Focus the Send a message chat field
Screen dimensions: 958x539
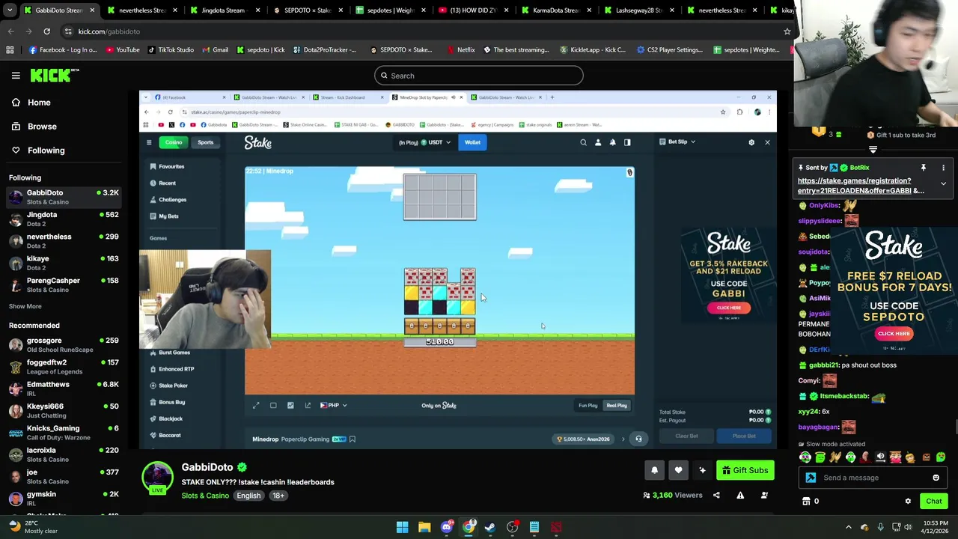872,478
